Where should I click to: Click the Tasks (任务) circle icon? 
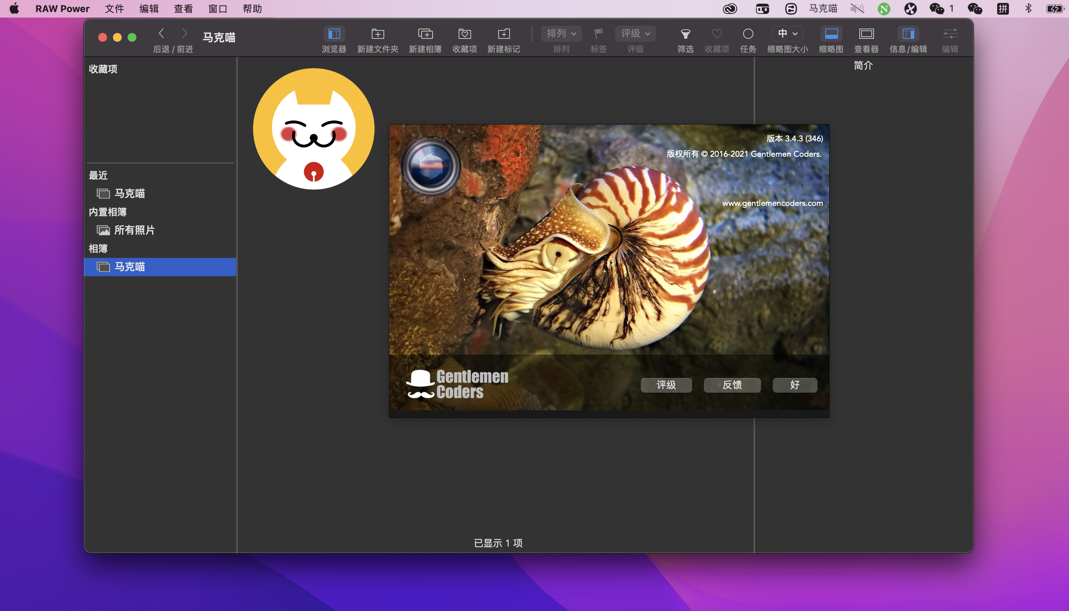[748, 34]
